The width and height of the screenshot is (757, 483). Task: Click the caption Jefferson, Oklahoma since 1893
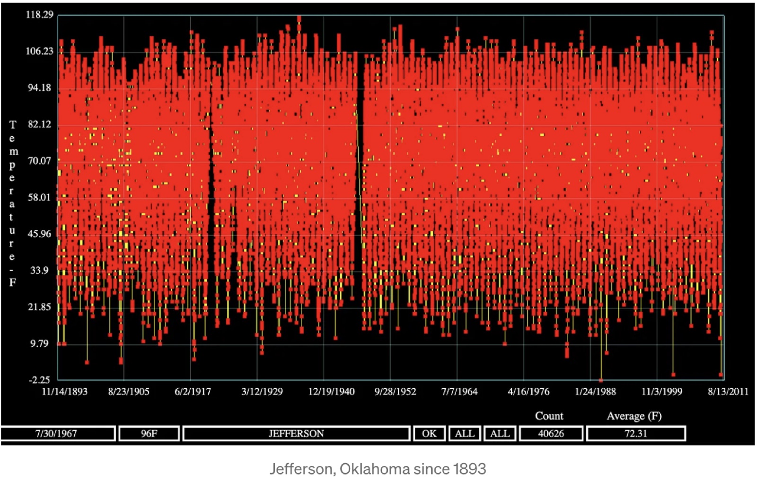(378, 469)
